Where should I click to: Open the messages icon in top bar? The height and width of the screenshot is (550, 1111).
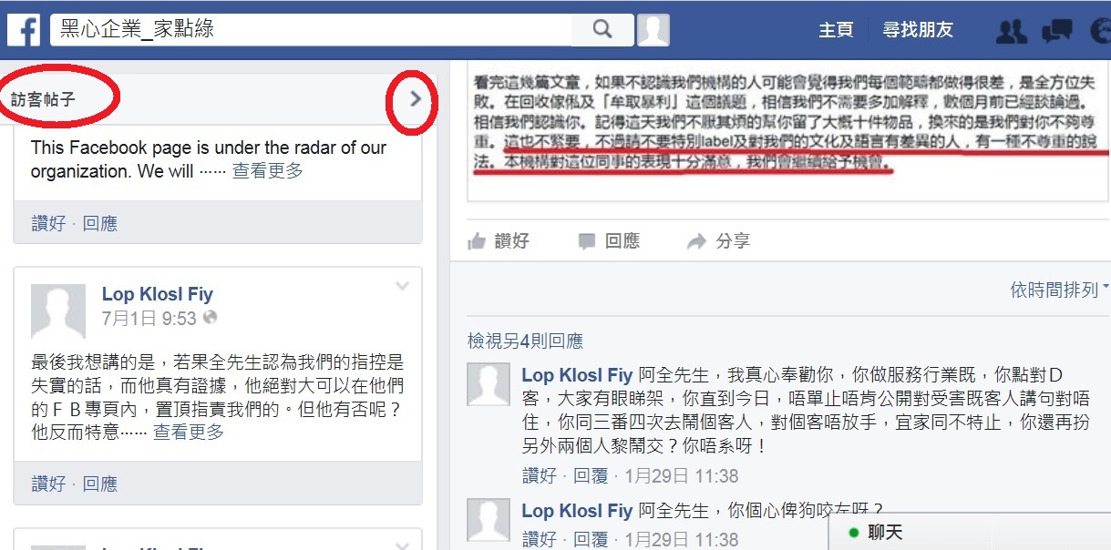tap(1056, 31)
